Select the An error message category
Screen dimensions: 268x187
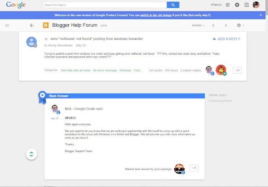coord(105,71)
